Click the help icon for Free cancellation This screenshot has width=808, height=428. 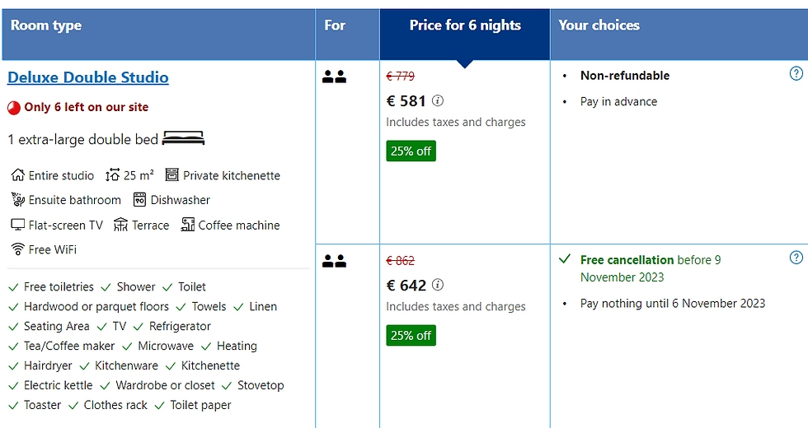(x=796, y=258)
